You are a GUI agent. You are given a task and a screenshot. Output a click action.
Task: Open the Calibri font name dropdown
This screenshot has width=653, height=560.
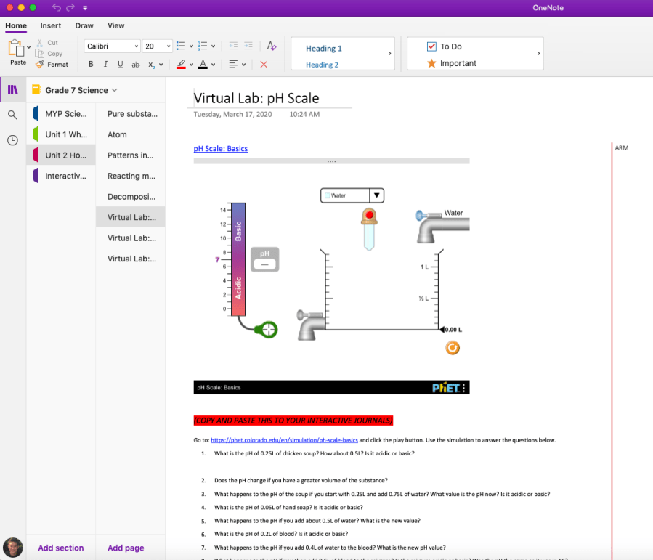[x=112, y=46]
